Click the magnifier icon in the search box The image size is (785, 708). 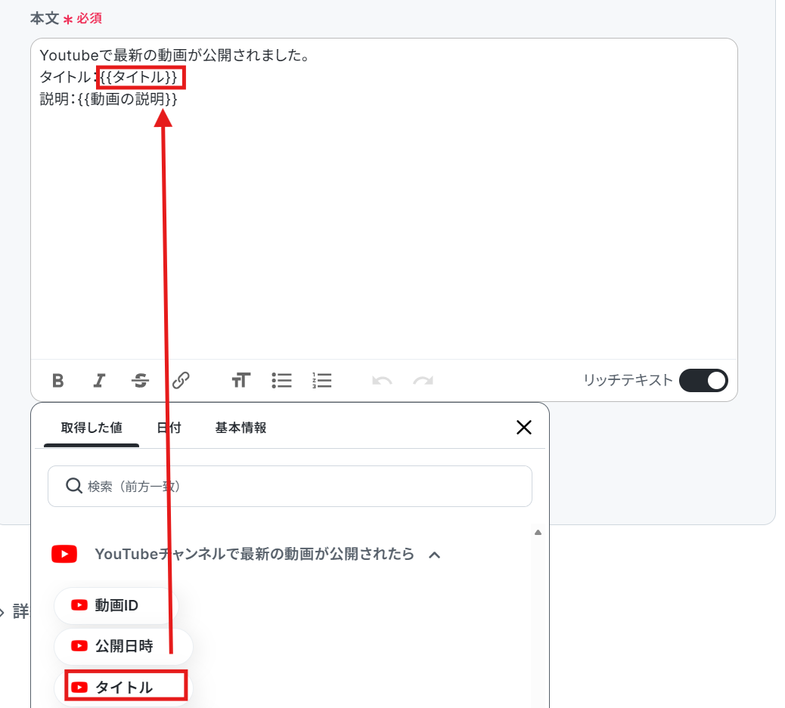click(74, 486)
